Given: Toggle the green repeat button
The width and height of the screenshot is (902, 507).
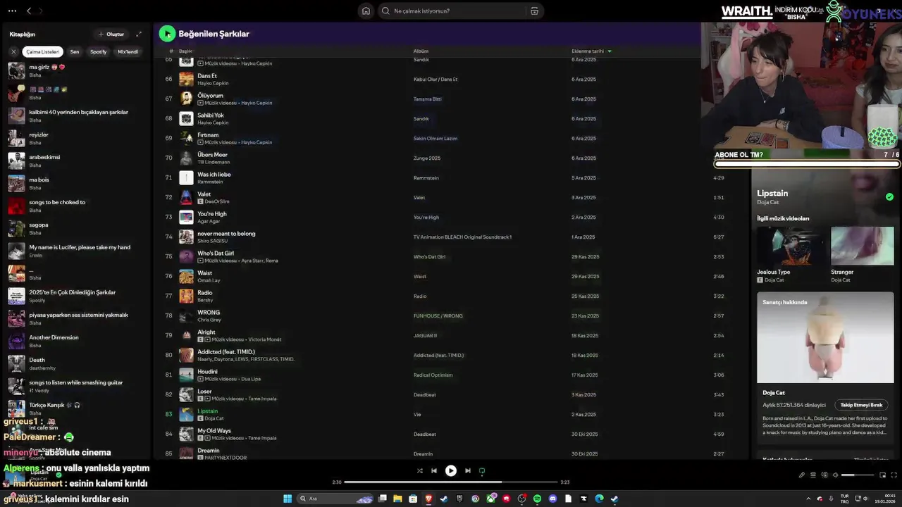Looking at the screenshot, I should pyautogui.click(x=482, y=470).
